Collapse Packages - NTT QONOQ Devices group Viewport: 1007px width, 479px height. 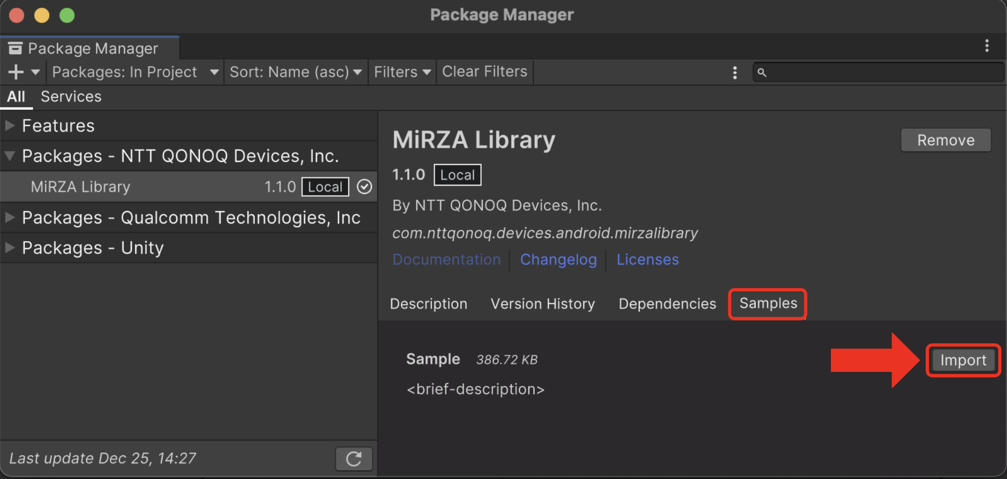[9, 156]
